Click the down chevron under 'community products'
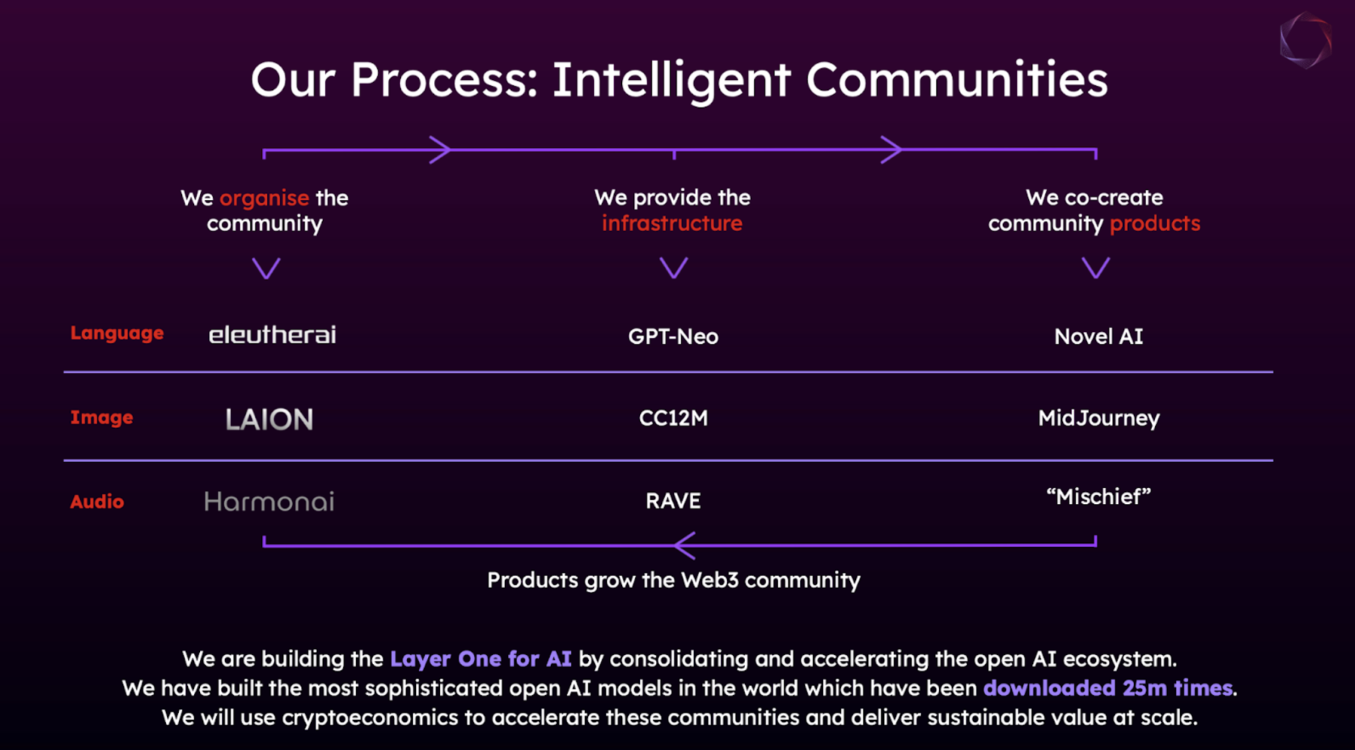1355x750 pixels. (1096, 268)
